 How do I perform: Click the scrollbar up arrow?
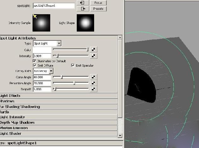pos(120,38)
